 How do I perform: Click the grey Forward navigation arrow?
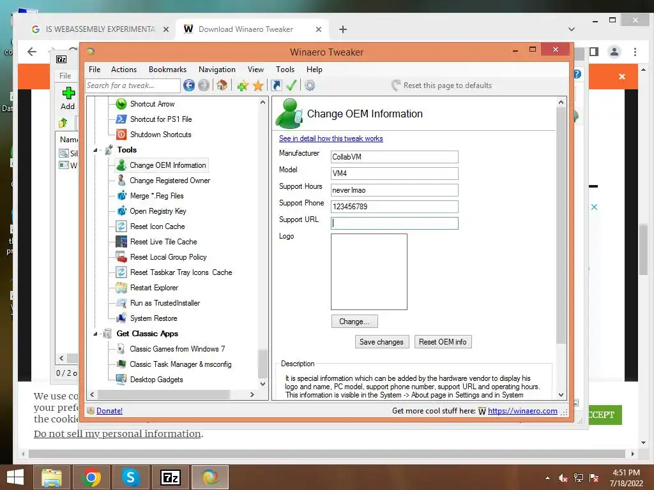pyautogui.click(x=204, y=85)
